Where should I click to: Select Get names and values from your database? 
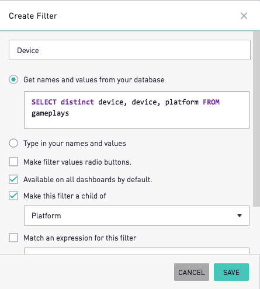13,79
